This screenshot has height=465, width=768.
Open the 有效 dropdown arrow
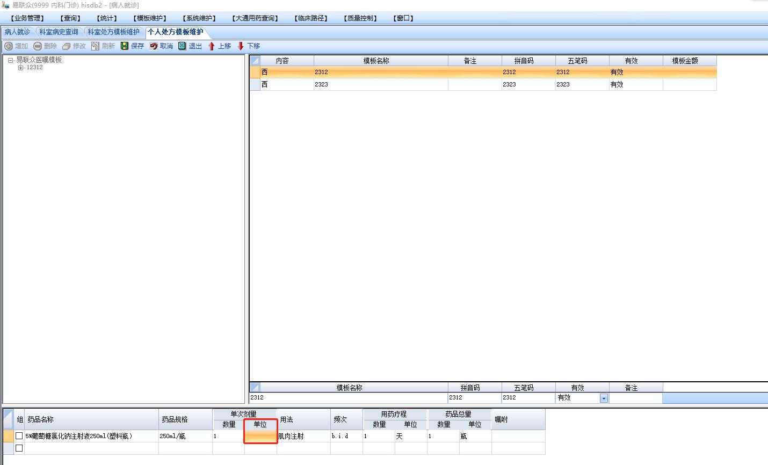[604, 398]
